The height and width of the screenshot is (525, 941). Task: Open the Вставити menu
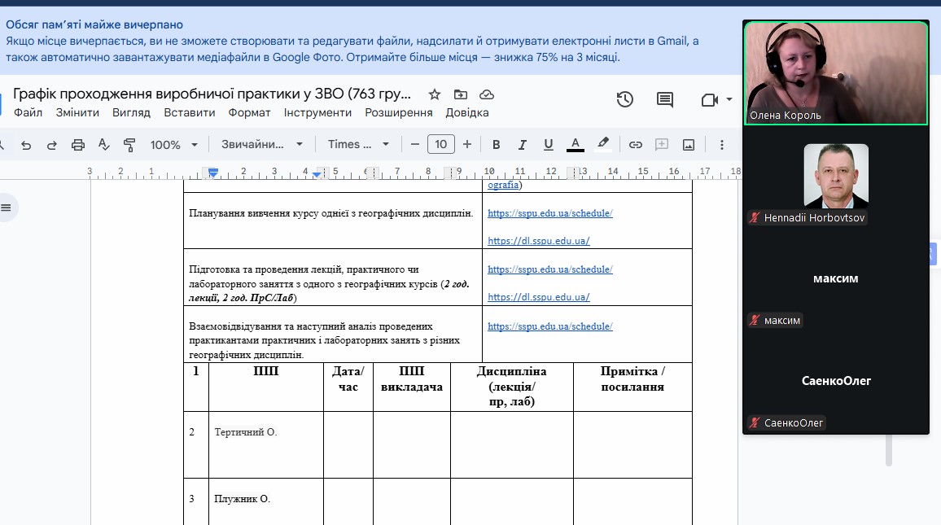(189, 113)
